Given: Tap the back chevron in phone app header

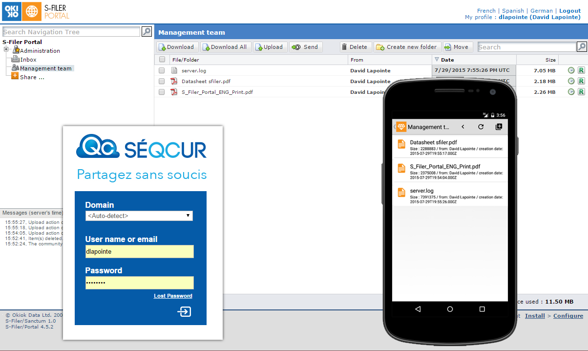Looking at the screenshot, I should tap(462, 127).
